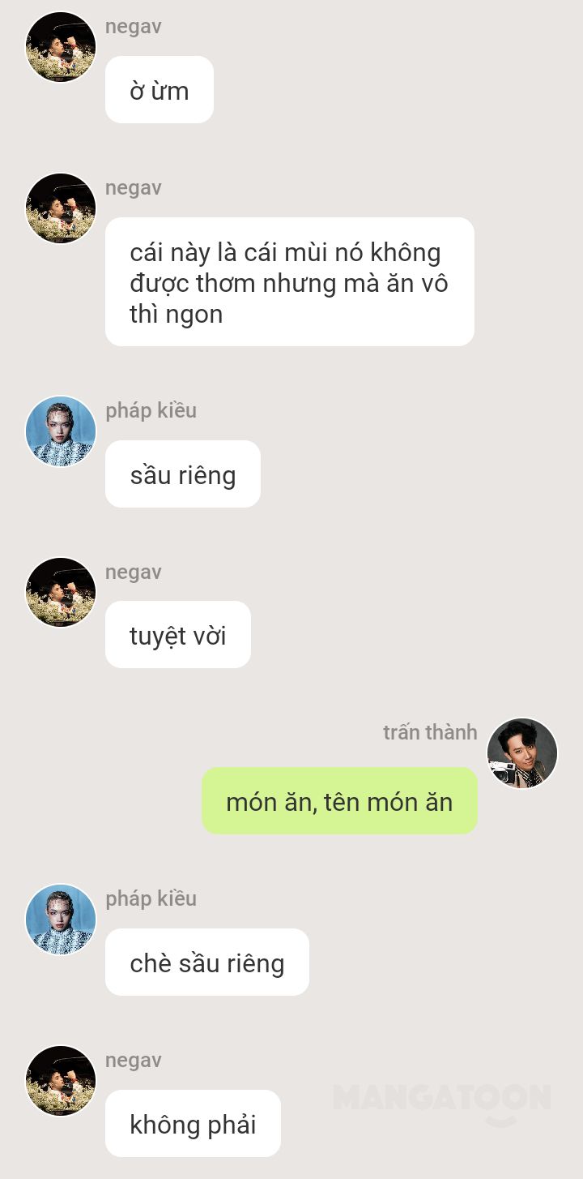This screenshot has width=583, height=1179.
Task: Tap negav's avatar beside 'tuyệt vời' message
Action: [x=61, y=592]
